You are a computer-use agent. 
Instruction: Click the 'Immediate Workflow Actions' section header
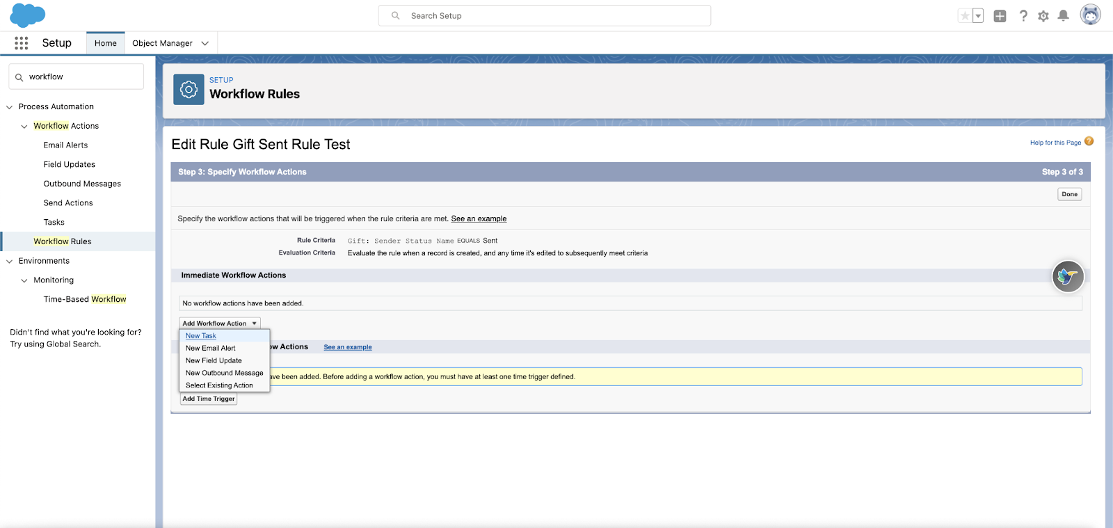click(x=234, y=275)
